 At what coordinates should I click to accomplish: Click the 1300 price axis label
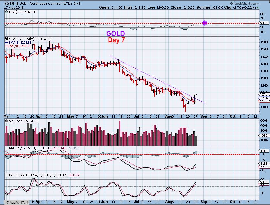pos(264,64)
